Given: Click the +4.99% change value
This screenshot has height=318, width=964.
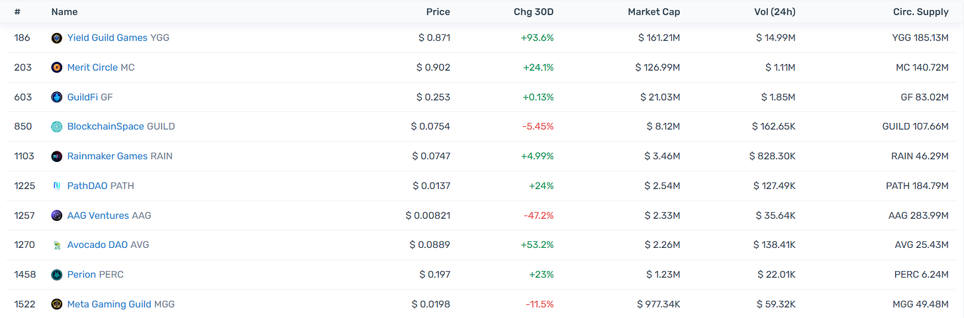Looking at the screenshot, I should click(x=537, y=156).
